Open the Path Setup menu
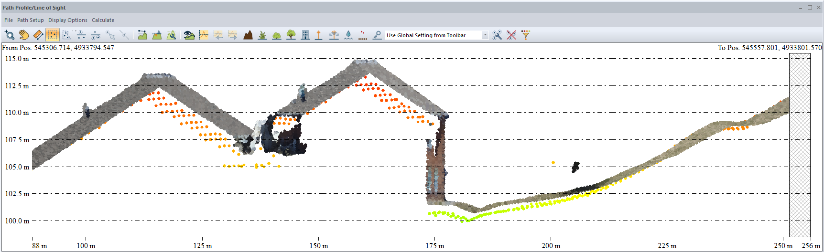This screenshot has height=252, width=824. pyautogui.click(x=30, y=20)
